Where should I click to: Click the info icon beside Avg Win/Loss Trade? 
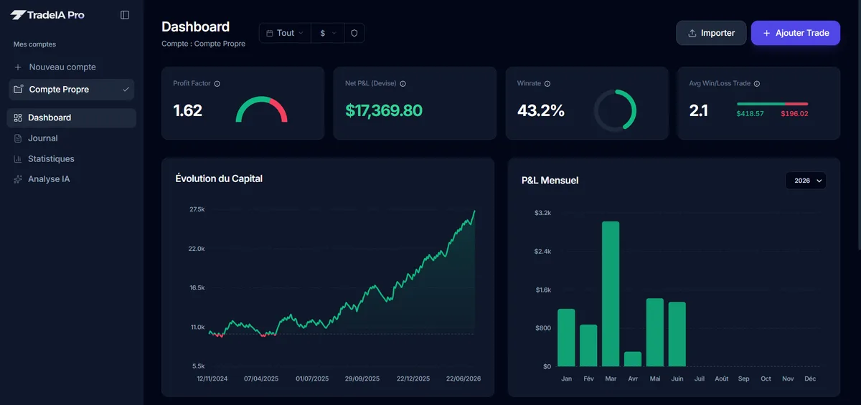757,84
